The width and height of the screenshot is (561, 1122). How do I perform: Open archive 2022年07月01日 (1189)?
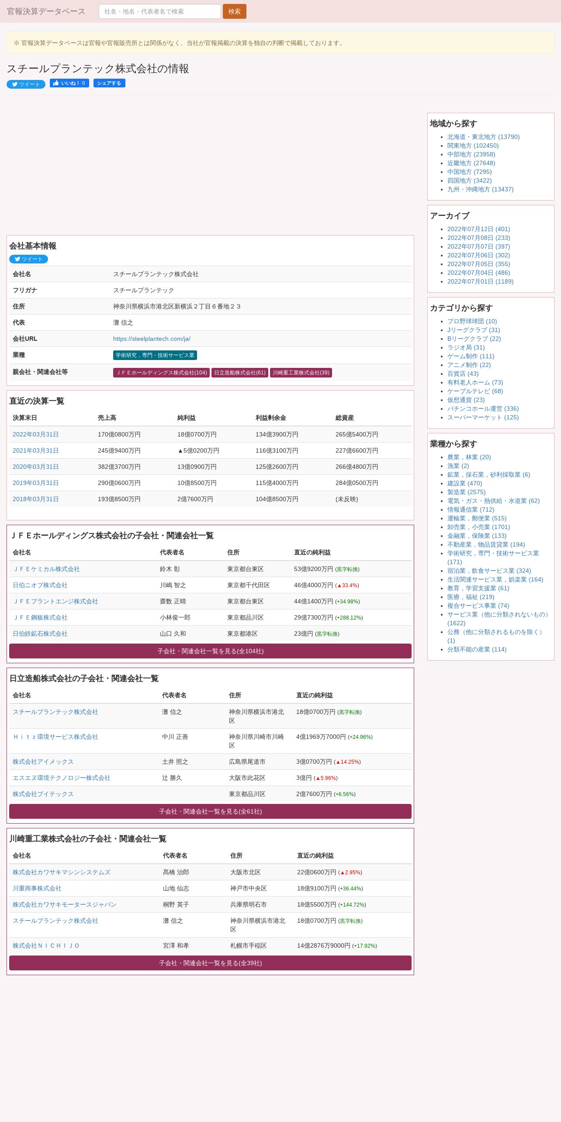[x=480, y=281]
